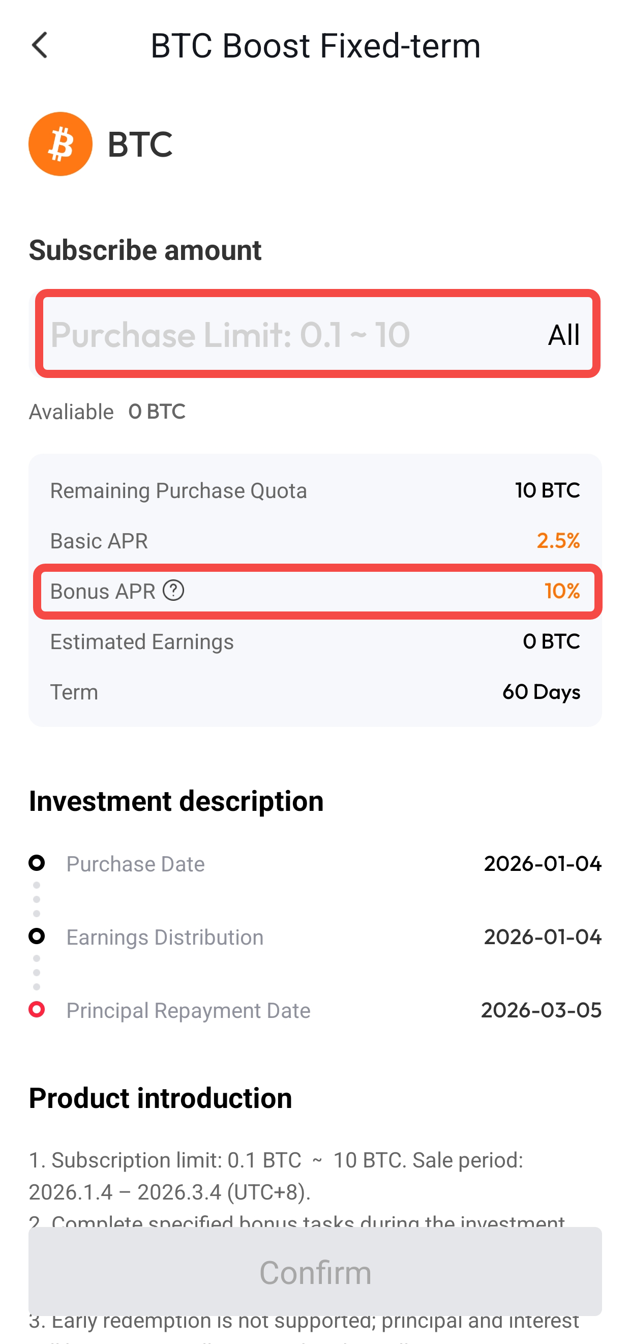The height and width of the screenshot is (1344, 629).
Task: Click the Subscription limit introduction paragraph
Action: coord(277,1176)
